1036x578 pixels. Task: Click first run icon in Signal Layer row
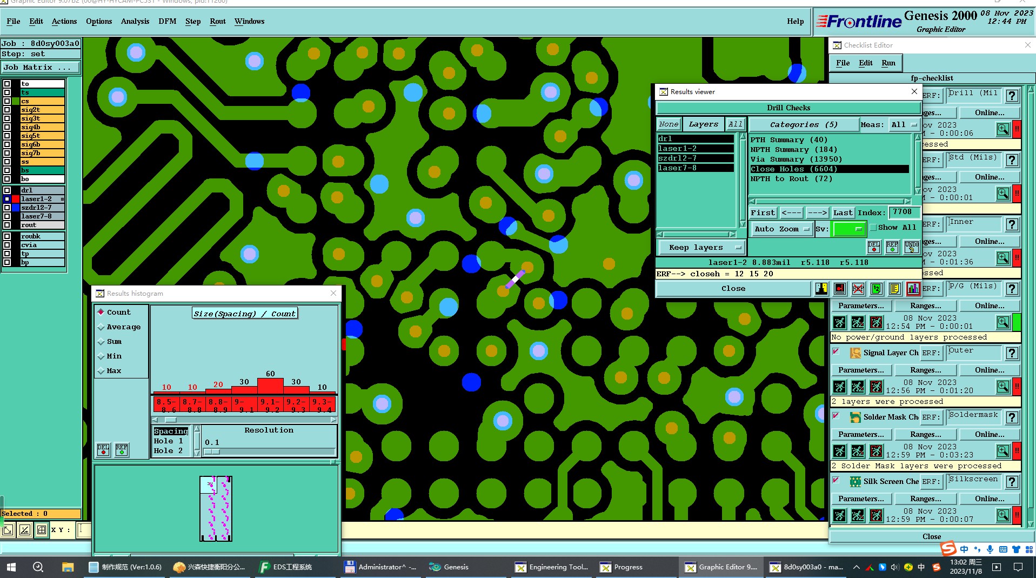pos(839,387)
